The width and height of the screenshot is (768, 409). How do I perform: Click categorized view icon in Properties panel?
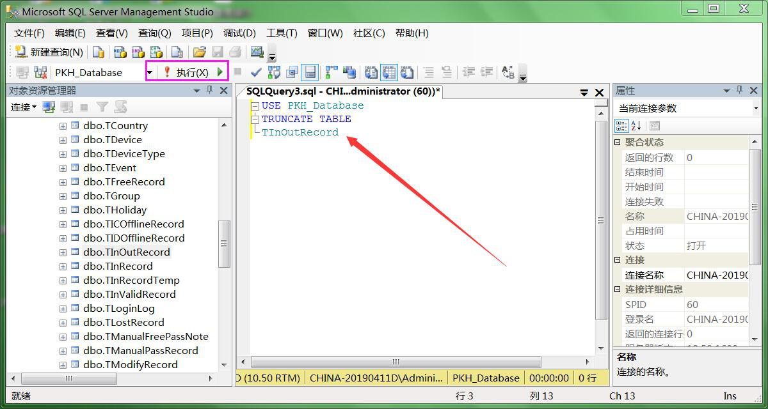pos(621,126)
